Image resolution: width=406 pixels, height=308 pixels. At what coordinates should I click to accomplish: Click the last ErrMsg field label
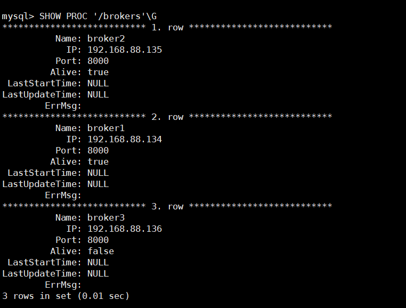coord(63,285)
